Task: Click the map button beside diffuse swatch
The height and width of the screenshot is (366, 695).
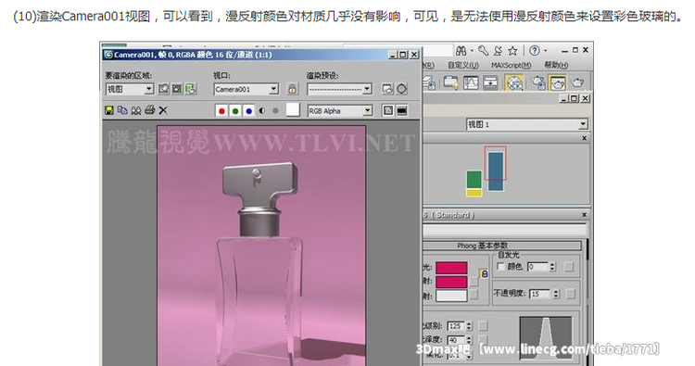Action: pos(474,282)
